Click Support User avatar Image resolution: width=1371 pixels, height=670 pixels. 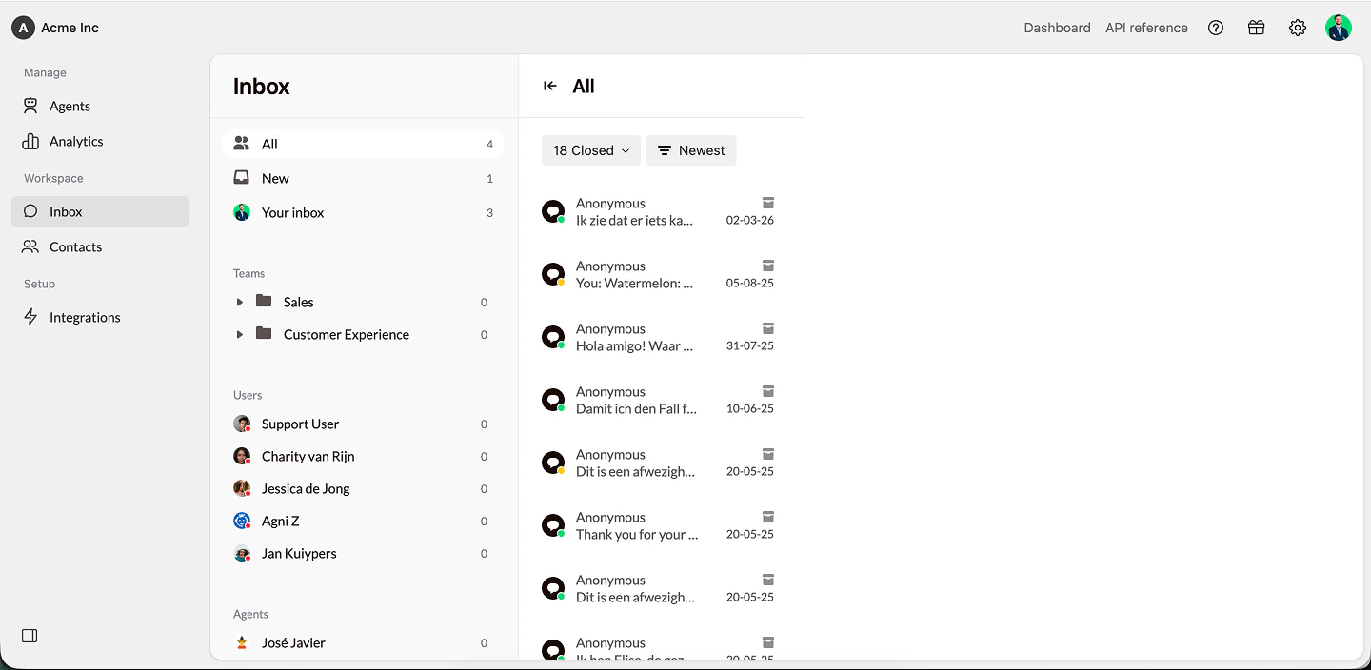[x=242, y=424]
